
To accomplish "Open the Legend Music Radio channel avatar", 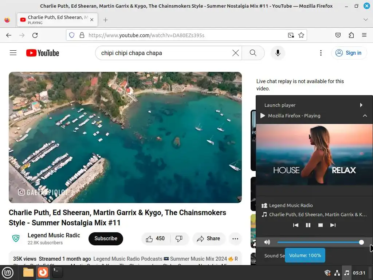I will coord(16,238).
